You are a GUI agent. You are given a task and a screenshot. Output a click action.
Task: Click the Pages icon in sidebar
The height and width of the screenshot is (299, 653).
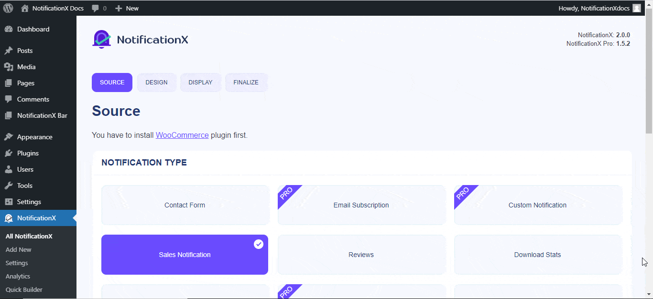pyautogui.click(x=9, y=83)
